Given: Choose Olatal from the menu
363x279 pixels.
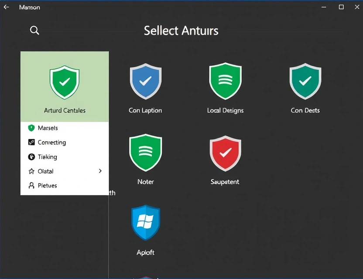Looking at the screenshot, I should [65, 171].
